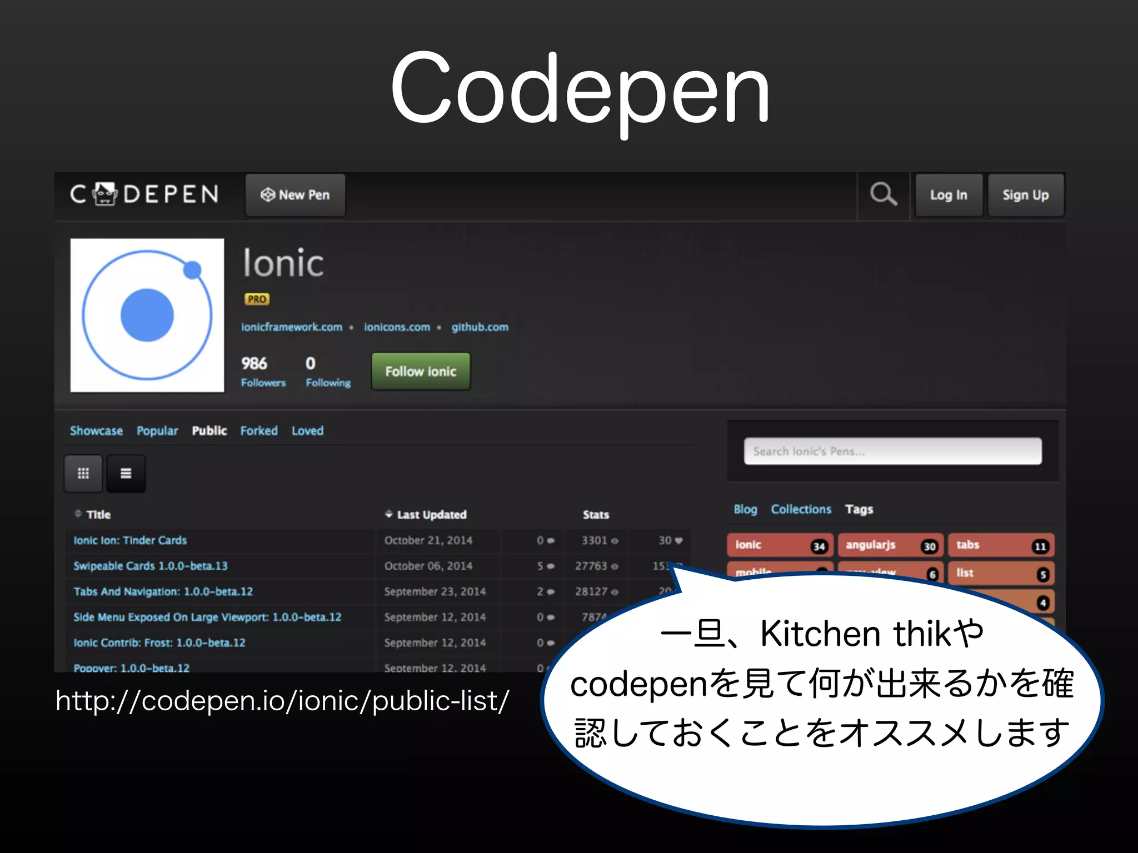Open github.com link
Image resolution: width=1138 pixels, height=853 pixels.
480,327
